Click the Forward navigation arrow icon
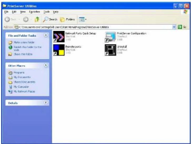Screen dimensions: 191x144 click(x=26, y=19)
